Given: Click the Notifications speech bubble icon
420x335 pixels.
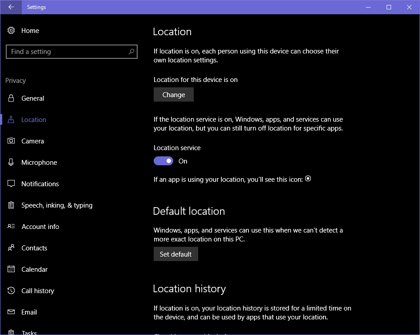Looking at the screenshot, I should pos(11,184).
